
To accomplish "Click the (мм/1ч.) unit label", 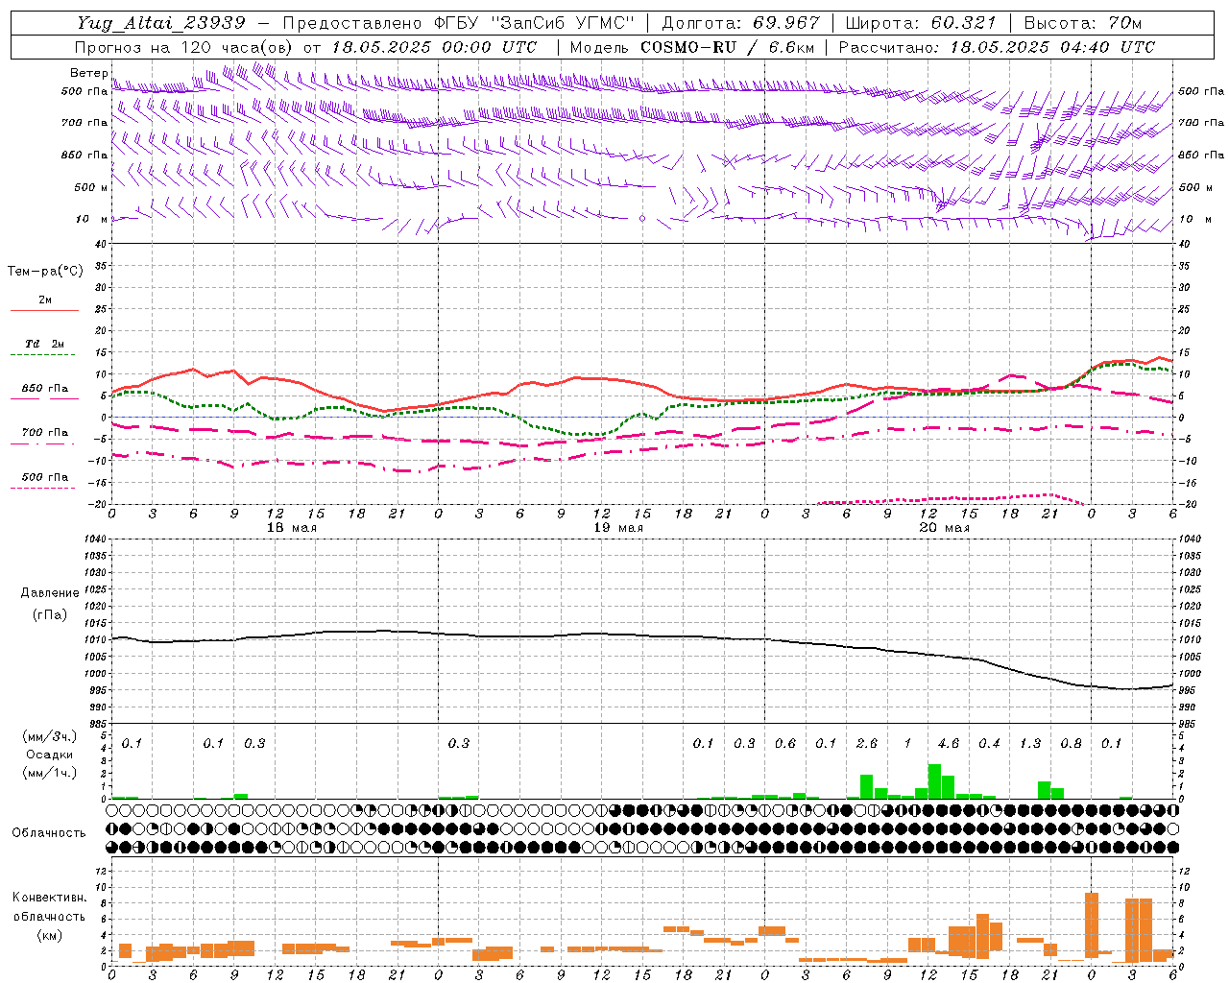I will (x=49, y=773).
